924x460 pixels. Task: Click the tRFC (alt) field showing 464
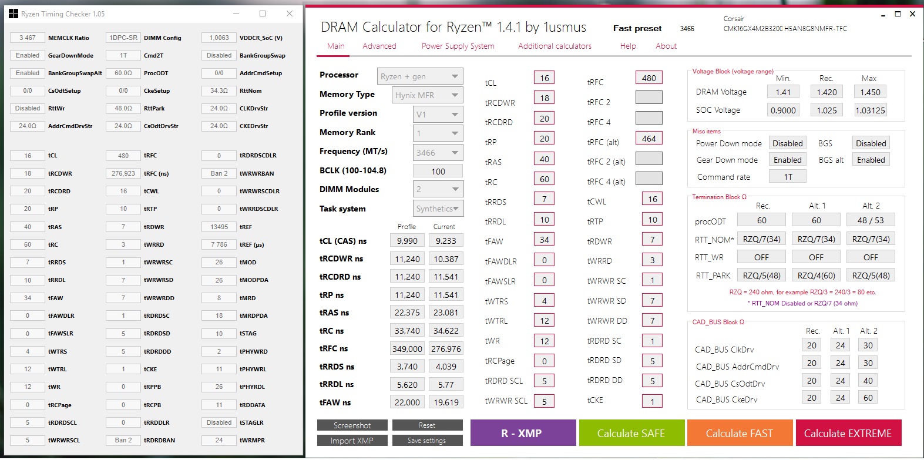click(x=649, y=139)
